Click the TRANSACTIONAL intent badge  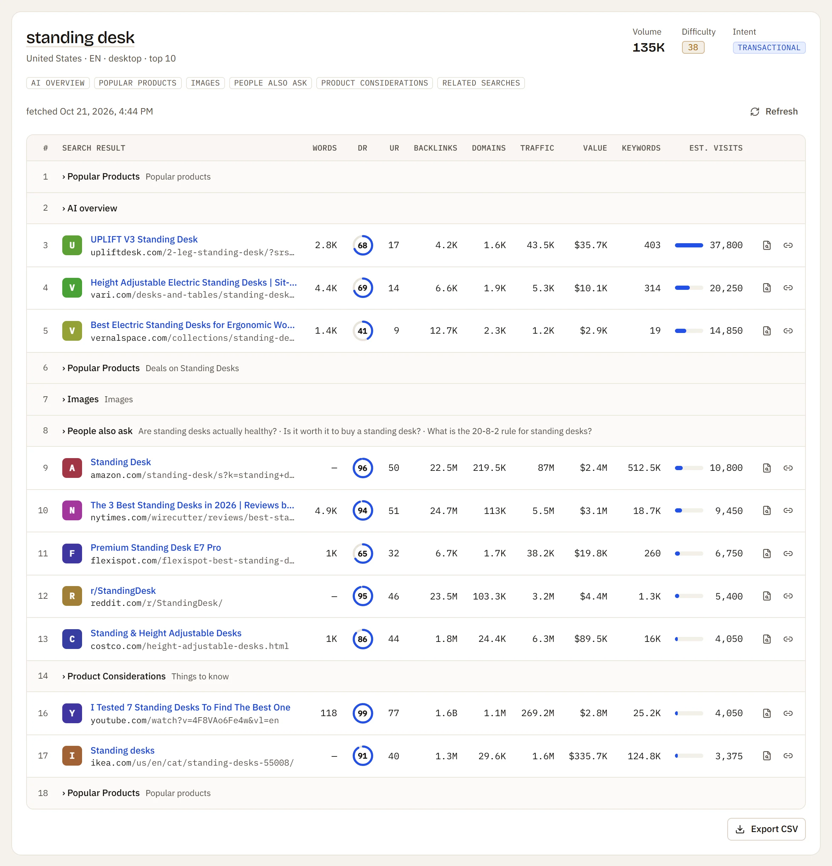point(769,48)
